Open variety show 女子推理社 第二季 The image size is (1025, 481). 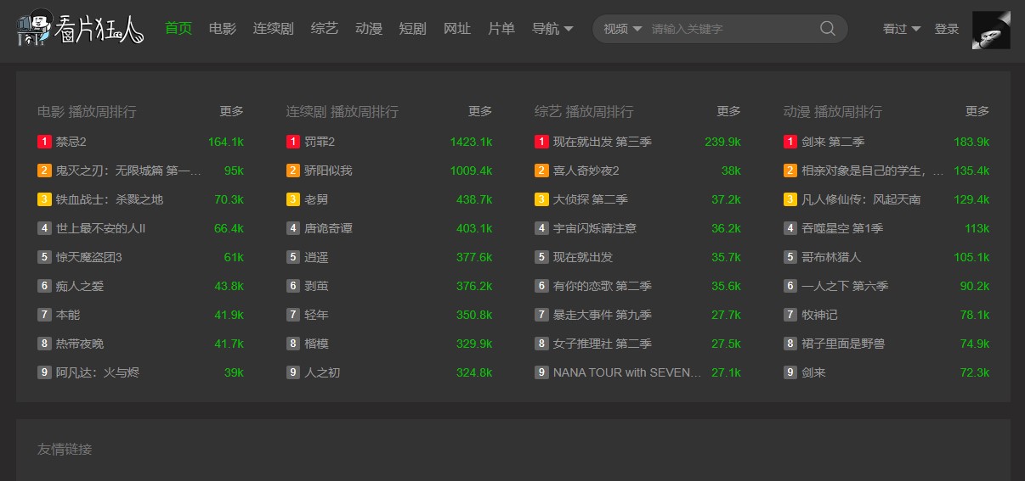[x=603, y=344]
